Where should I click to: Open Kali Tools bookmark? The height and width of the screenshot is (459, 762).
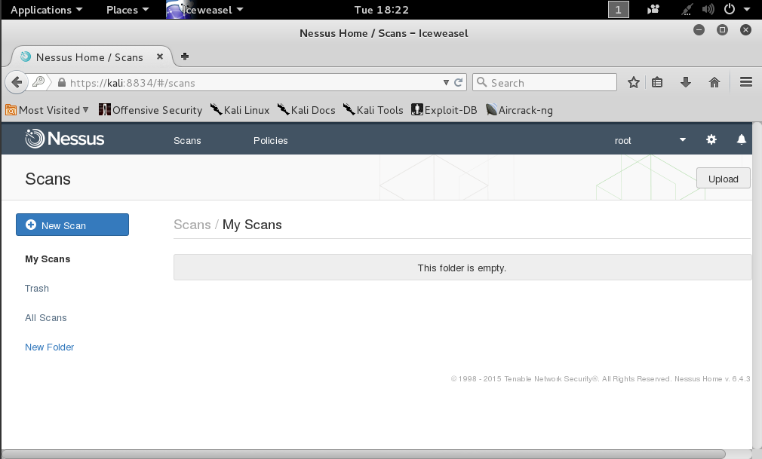pyautogui.click(x=373, y=110)
